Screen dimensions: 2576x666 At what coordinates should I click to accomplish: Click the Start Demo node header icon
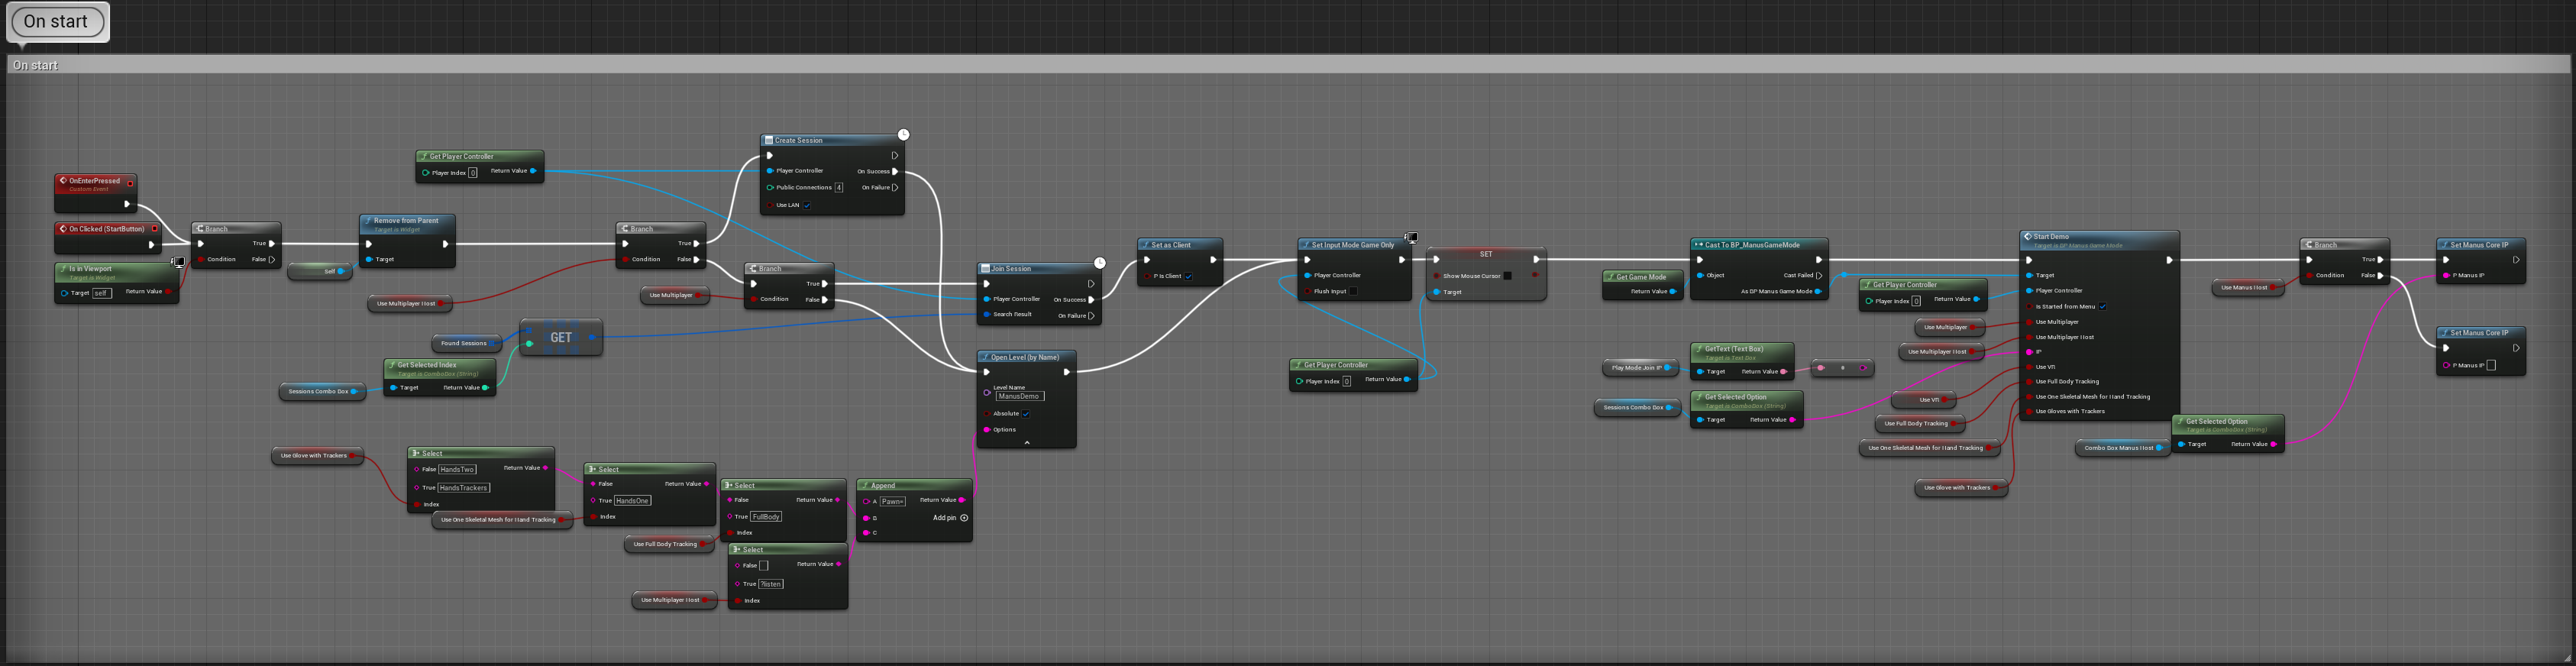(2027, 237)
